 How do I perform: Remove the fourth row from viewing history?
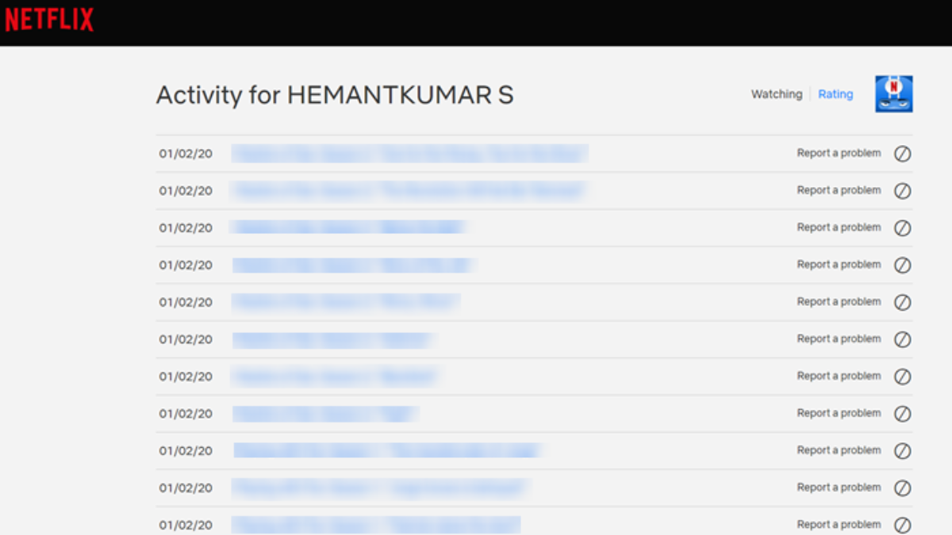(x=902, y=266)
